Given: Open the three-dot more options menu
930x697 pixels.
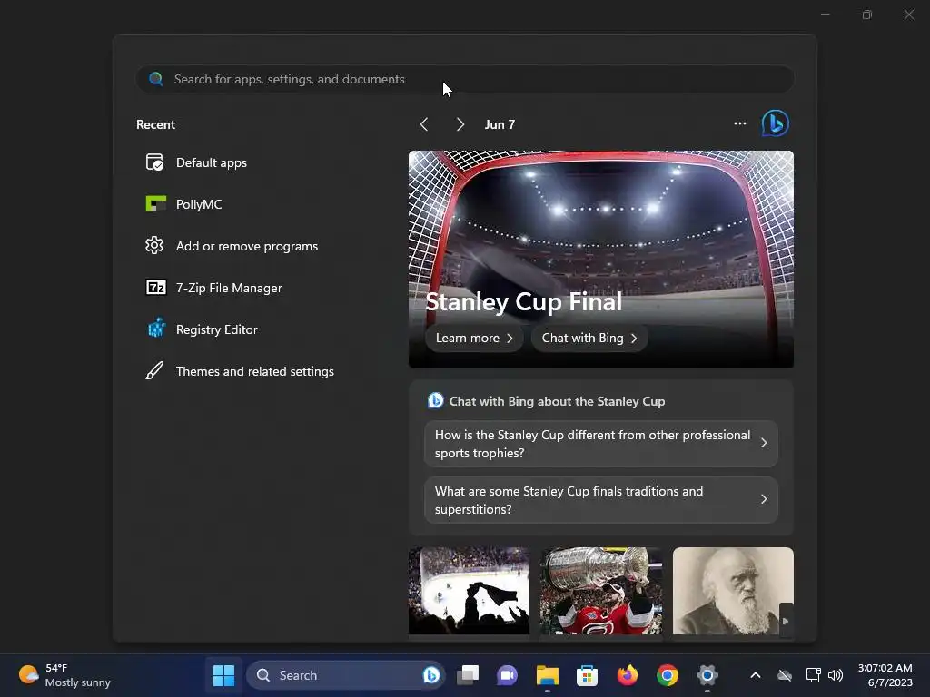Looking at the screenshot, I should click(739, 123).
